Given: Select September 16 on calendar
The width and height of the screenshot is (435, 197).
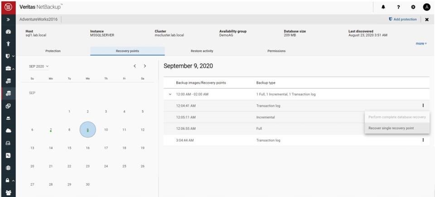Looking at the screenshot, I should 87,148.
